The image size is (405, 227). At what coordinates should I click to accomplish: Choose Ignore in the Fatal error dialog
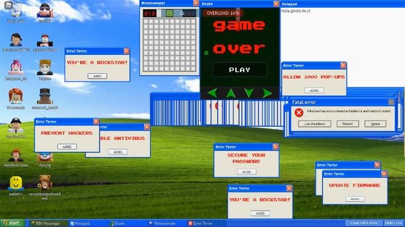point(375,124)
